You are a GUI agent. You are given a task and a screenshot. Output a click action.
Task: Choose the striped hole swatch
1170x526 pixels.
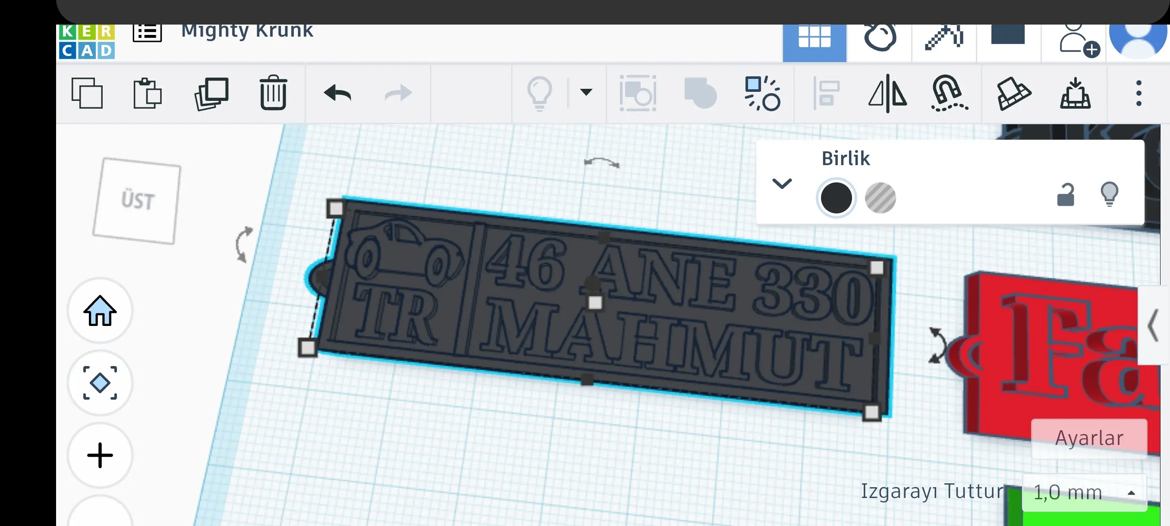[x=880, y=198]
